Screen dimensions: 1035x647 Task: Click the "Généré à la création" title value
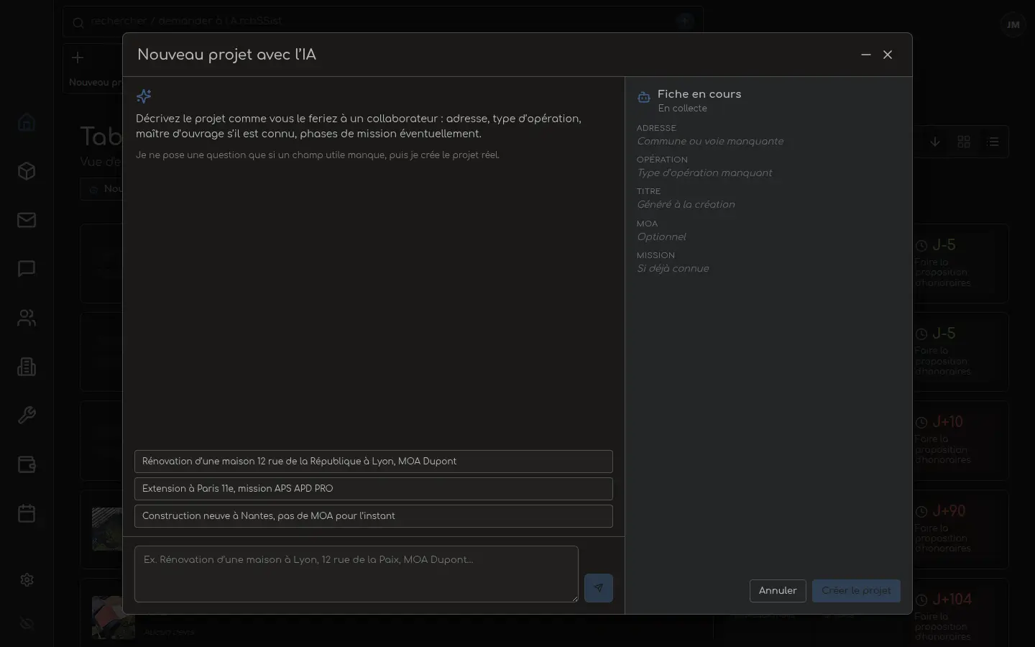click(686, 205)
